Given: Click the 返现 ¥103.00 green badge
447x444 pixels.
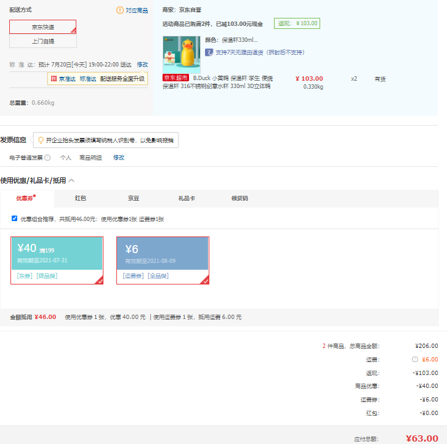Looking at the screenshot, I should [297, 23].
